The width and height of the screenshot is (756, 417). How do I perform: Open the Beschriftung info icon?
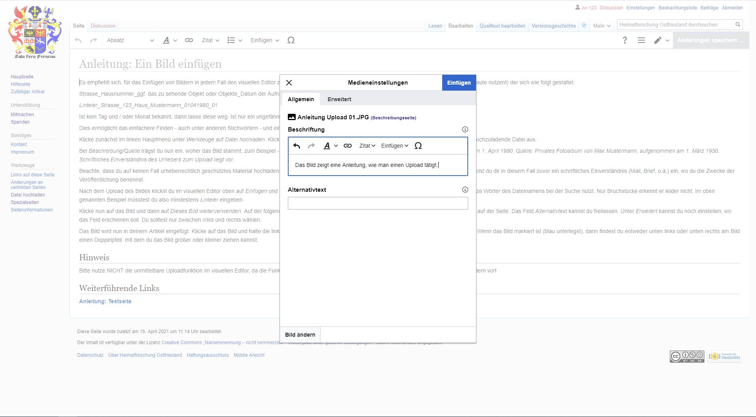click(465, 130)
